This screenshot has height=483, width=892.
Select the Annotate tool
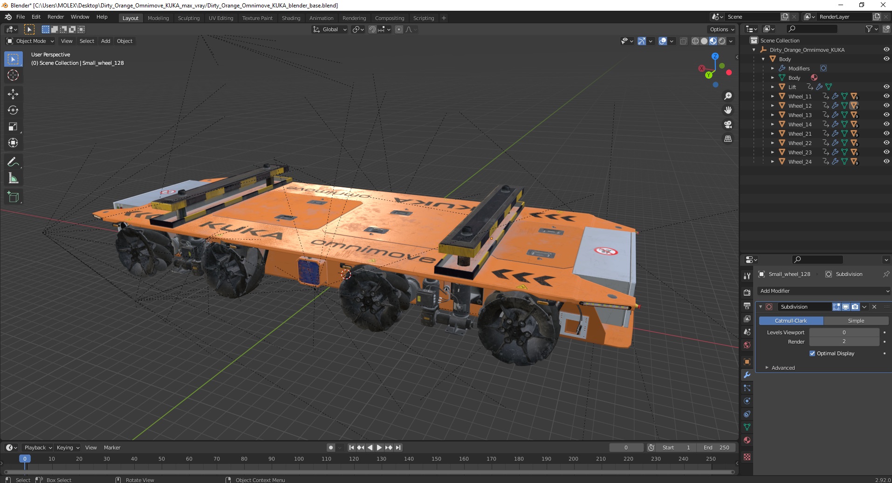coord(13,162)
